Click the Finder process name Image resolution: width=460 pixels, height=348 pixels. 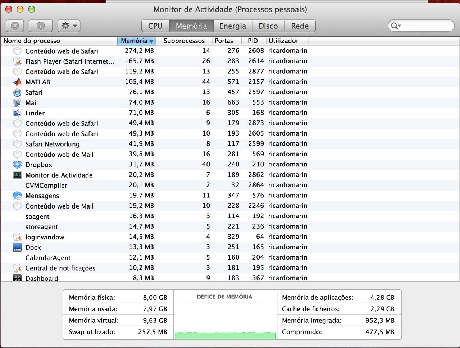35,113
